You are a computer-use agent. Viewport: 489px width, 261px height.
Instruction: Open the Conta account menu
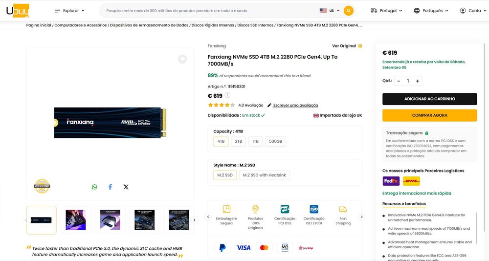[473, 11]
